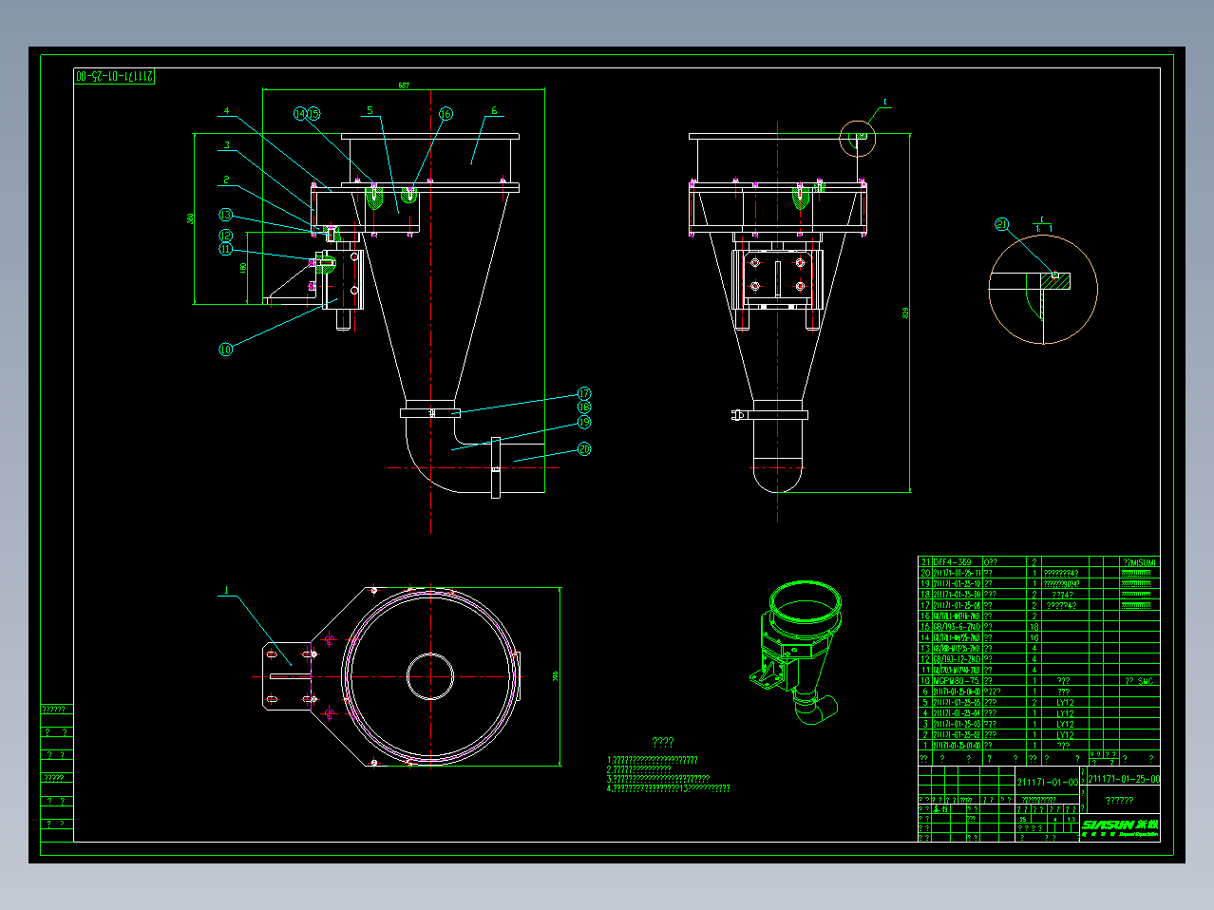Select balloon callout 11 in side view
This screenshot has height=910, width=1214.
point(226,250)
